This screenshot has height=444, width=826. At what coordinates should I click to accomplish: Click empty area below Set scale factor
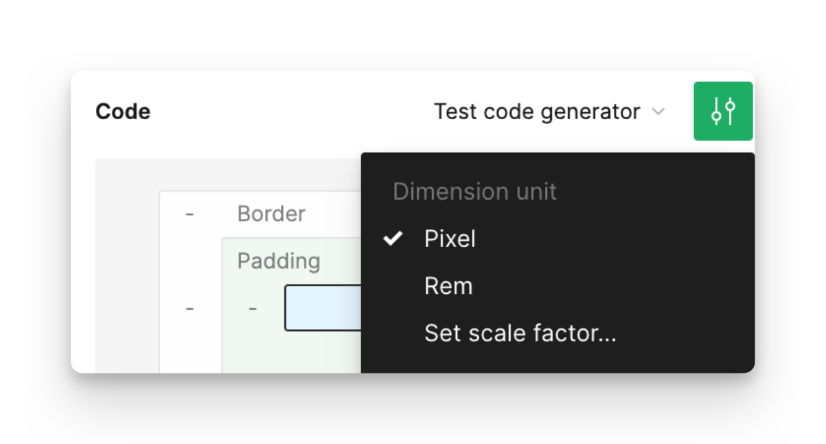[x=558, y=365]
